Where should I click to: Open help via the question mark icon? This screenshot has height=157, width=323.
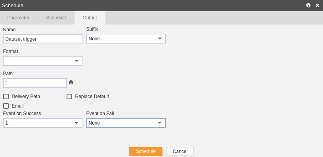[308, 6]
